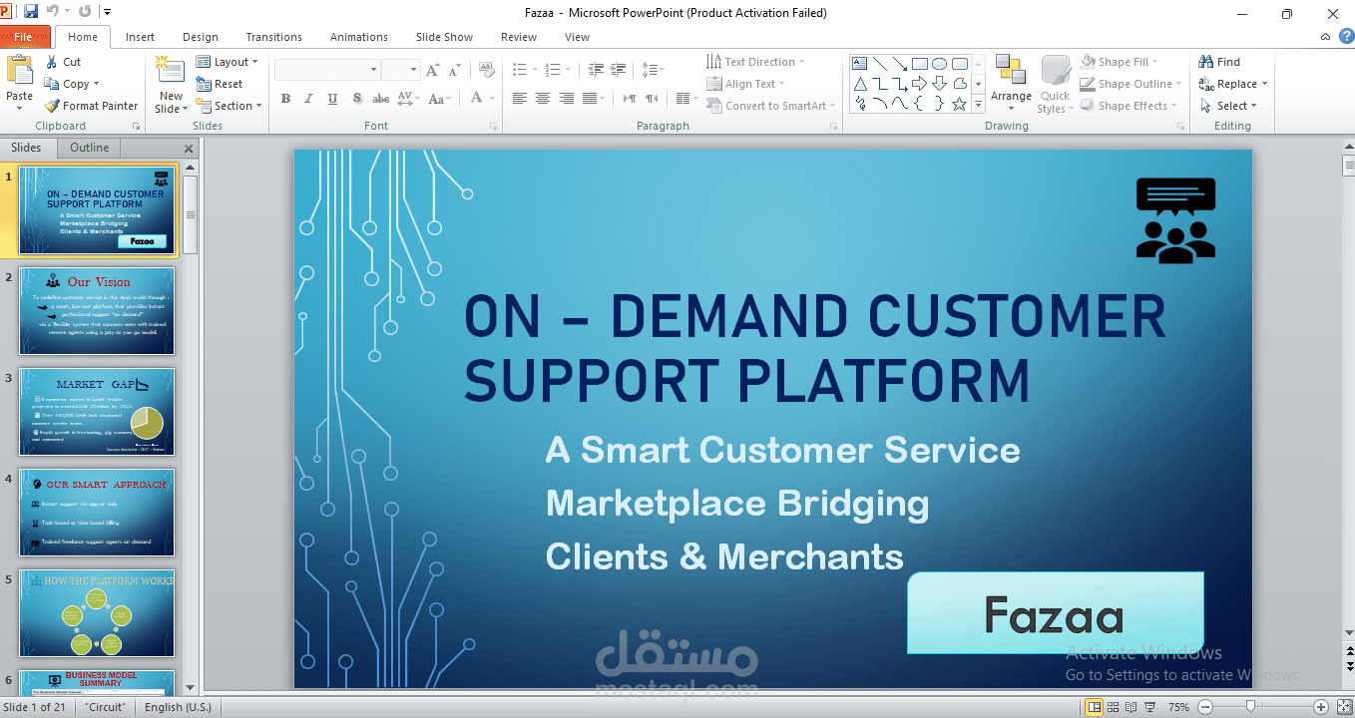Click the Align Text button
Screen dimensions: 1355x718
click(x=745, y=84)
